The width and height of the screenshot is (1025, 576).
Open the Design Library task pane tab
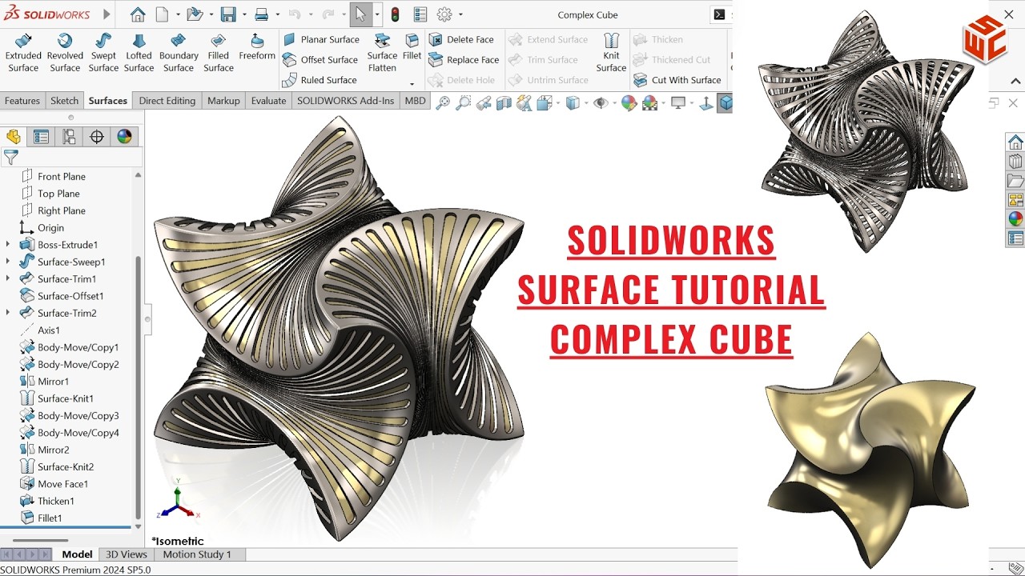(1015, 162)
